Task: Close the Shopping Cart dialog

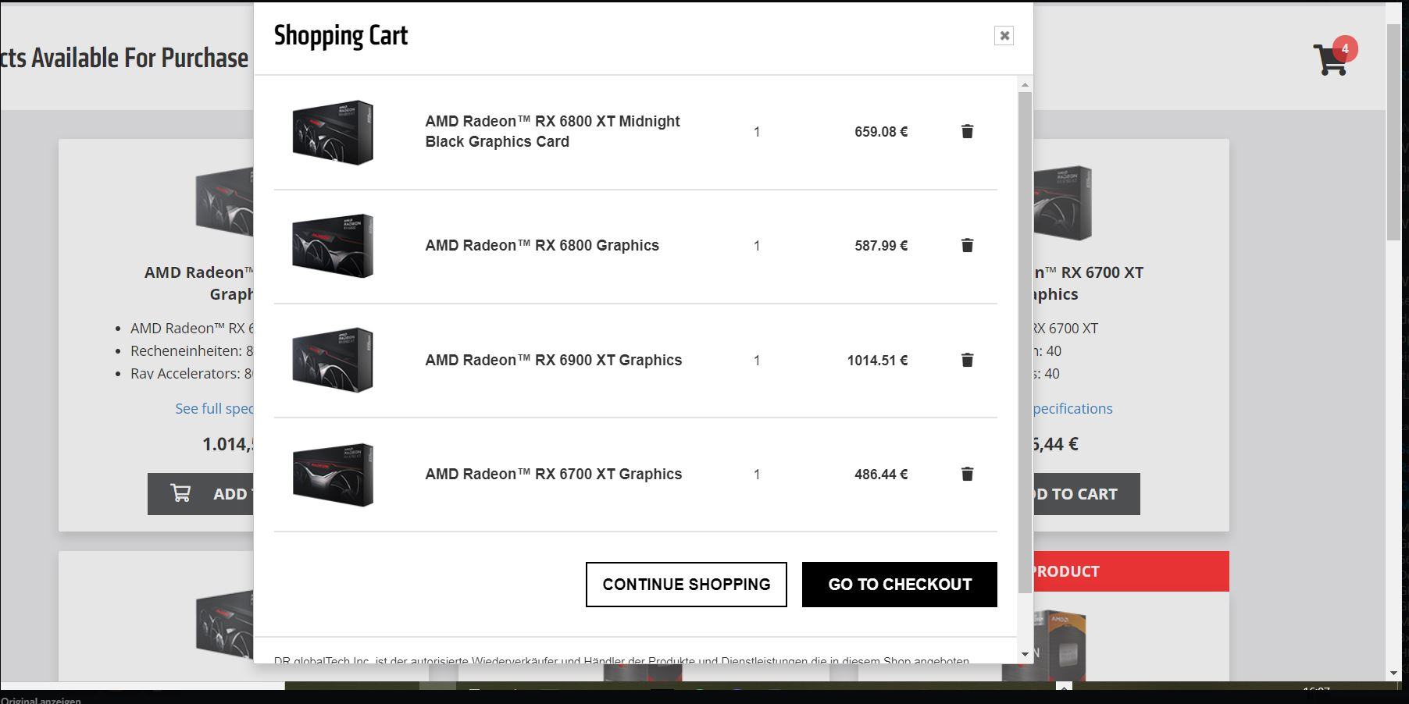Action: point(1004,35)
